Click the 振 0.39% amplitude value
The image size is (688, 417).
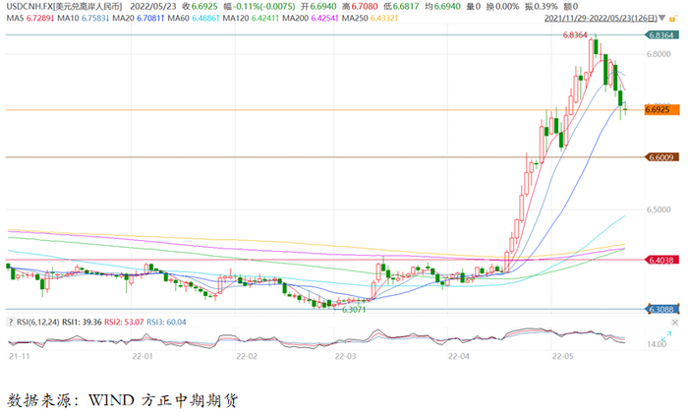pyautogui.click(x=542, y=7)
